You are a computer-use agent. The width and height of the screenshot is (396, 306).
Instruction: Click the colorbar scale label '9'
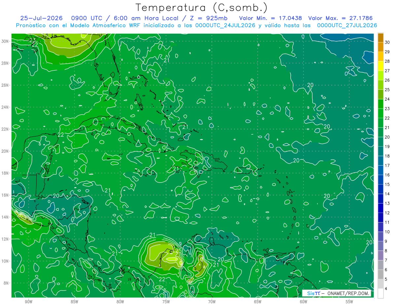point(386,241)
